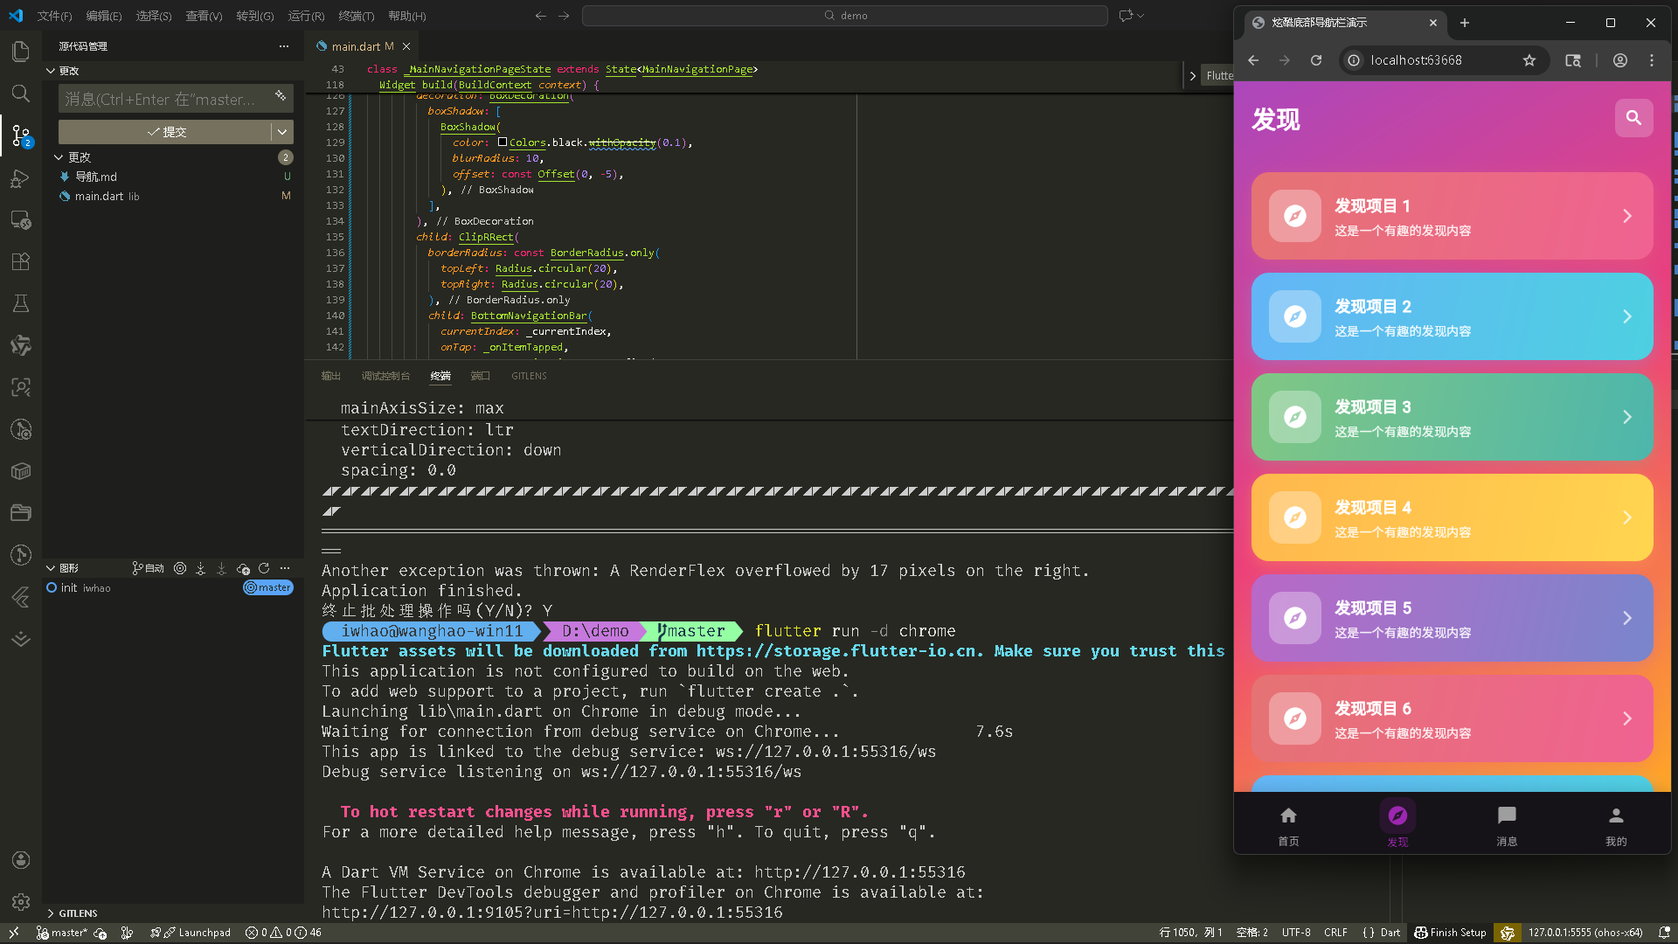Click the black color swatch in code
Image resolution: width=1678 pixels, height=944 pixels.
click(x=503, y=142)
